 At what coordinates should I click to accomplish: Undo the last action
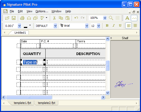click(76, 18)
